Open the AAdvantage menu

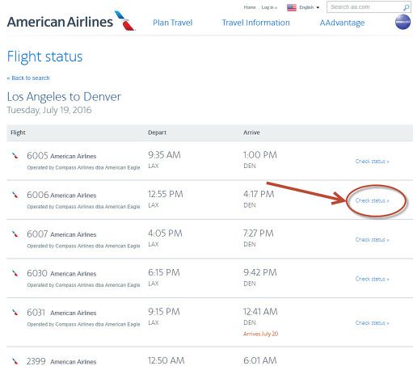pos(342,23)
